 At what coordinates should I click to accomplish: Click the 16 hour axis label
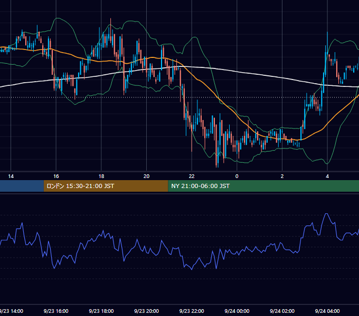tap(56, 176)
